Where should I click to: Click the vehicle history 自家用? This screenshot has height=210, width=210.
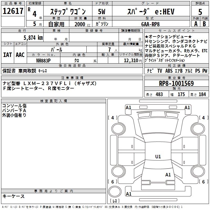pyautogui.click(x=56, y=24)
